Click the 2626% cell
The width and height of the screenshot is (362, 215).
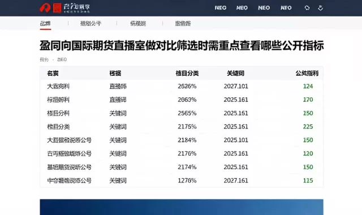187,86
